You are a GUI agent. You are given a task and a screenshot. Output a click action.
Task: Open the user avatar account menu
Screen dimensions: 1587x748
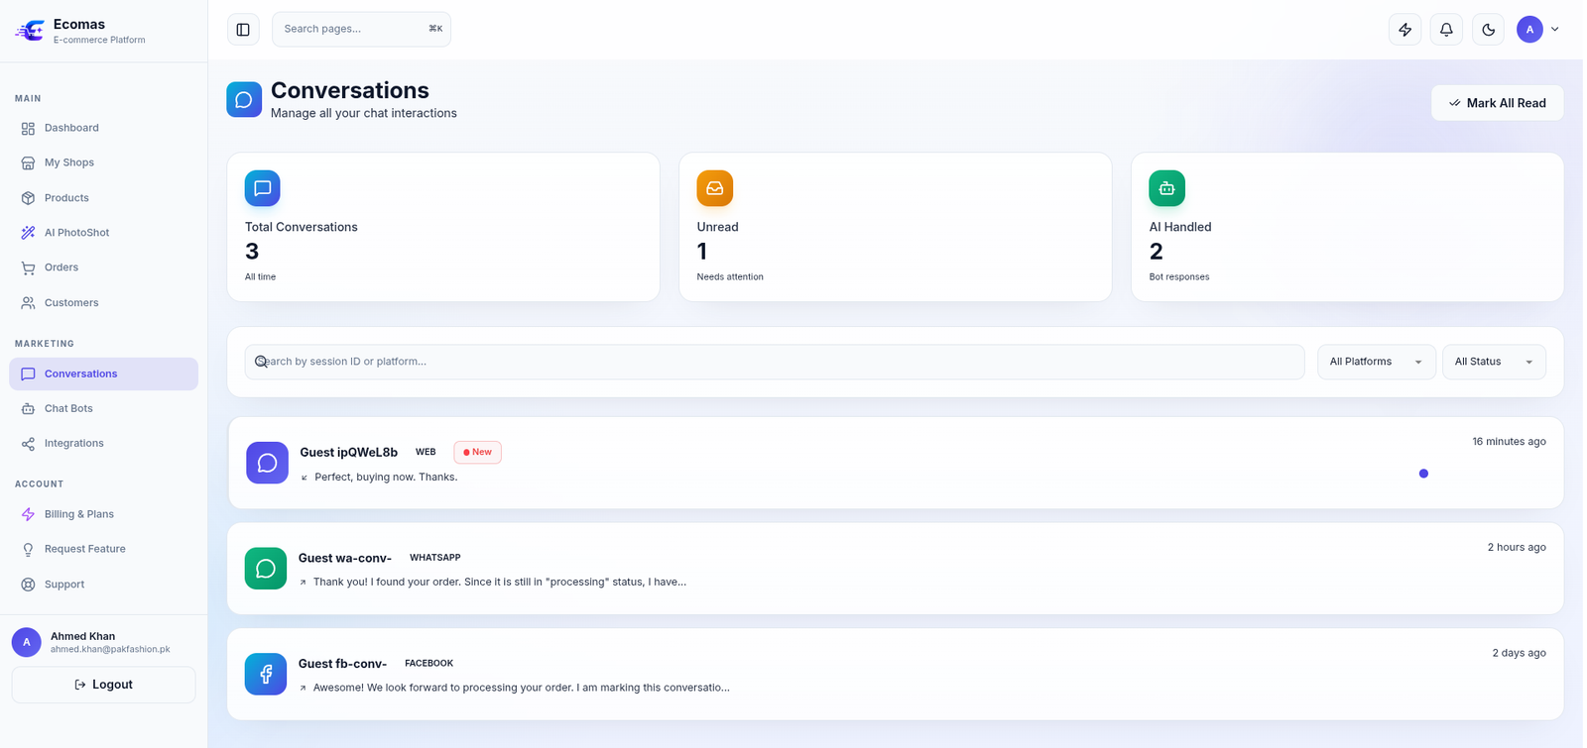(x=1538, y=30)
